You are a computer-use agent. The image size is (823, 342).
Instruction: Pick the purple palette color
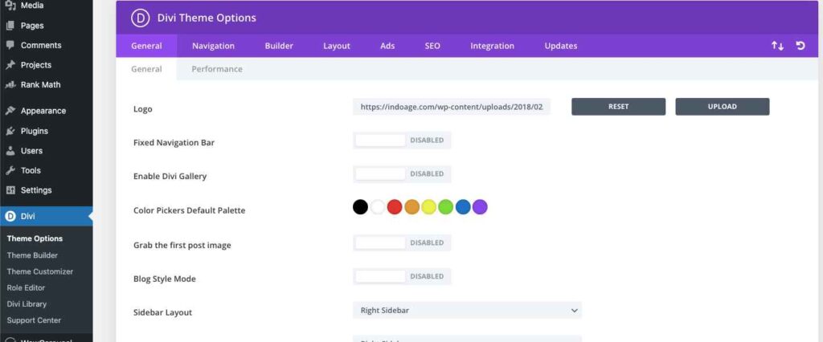coord(480,207)
